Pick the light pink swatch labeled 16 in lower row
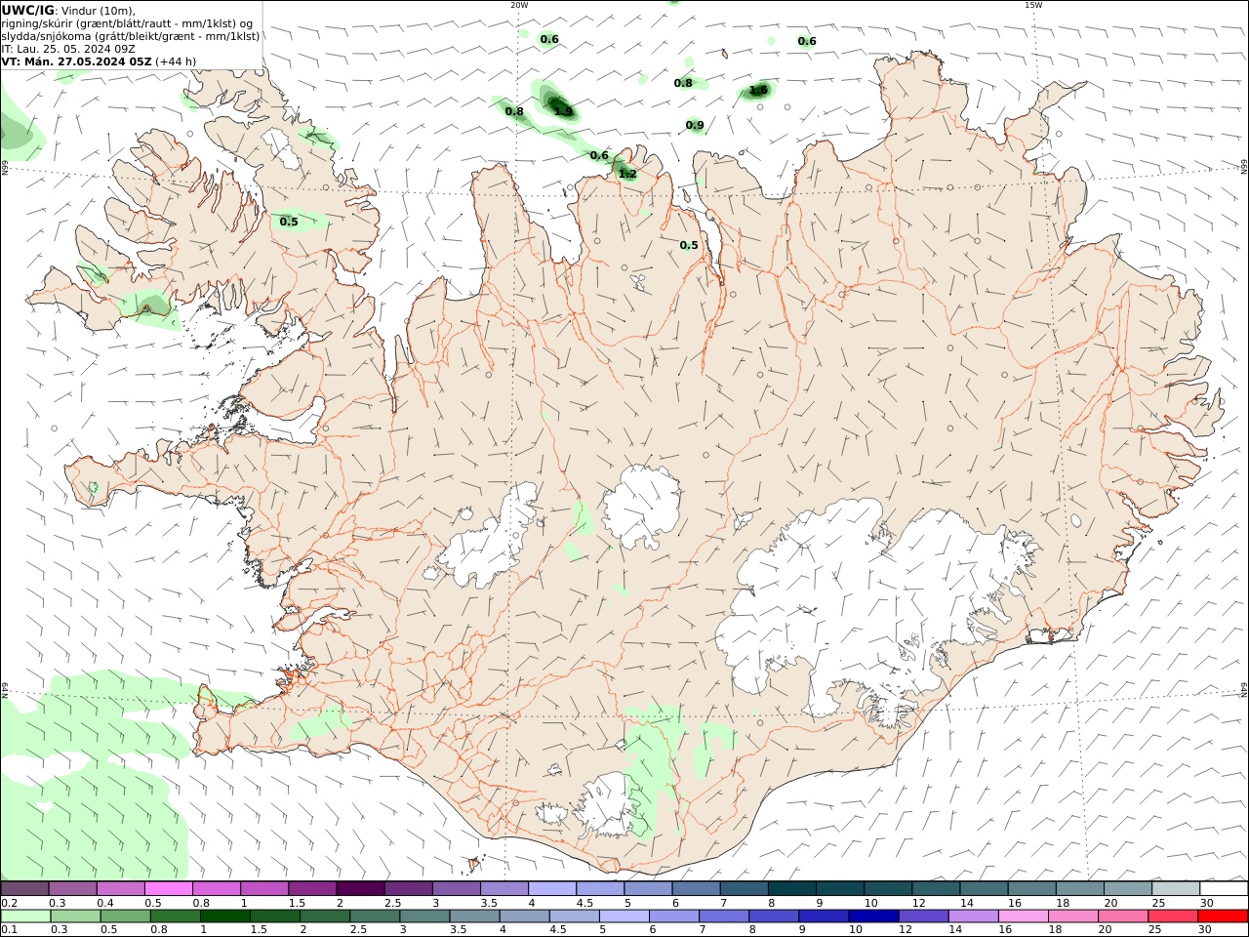This screenshot has height=937, width=1249. [1023, 916]
